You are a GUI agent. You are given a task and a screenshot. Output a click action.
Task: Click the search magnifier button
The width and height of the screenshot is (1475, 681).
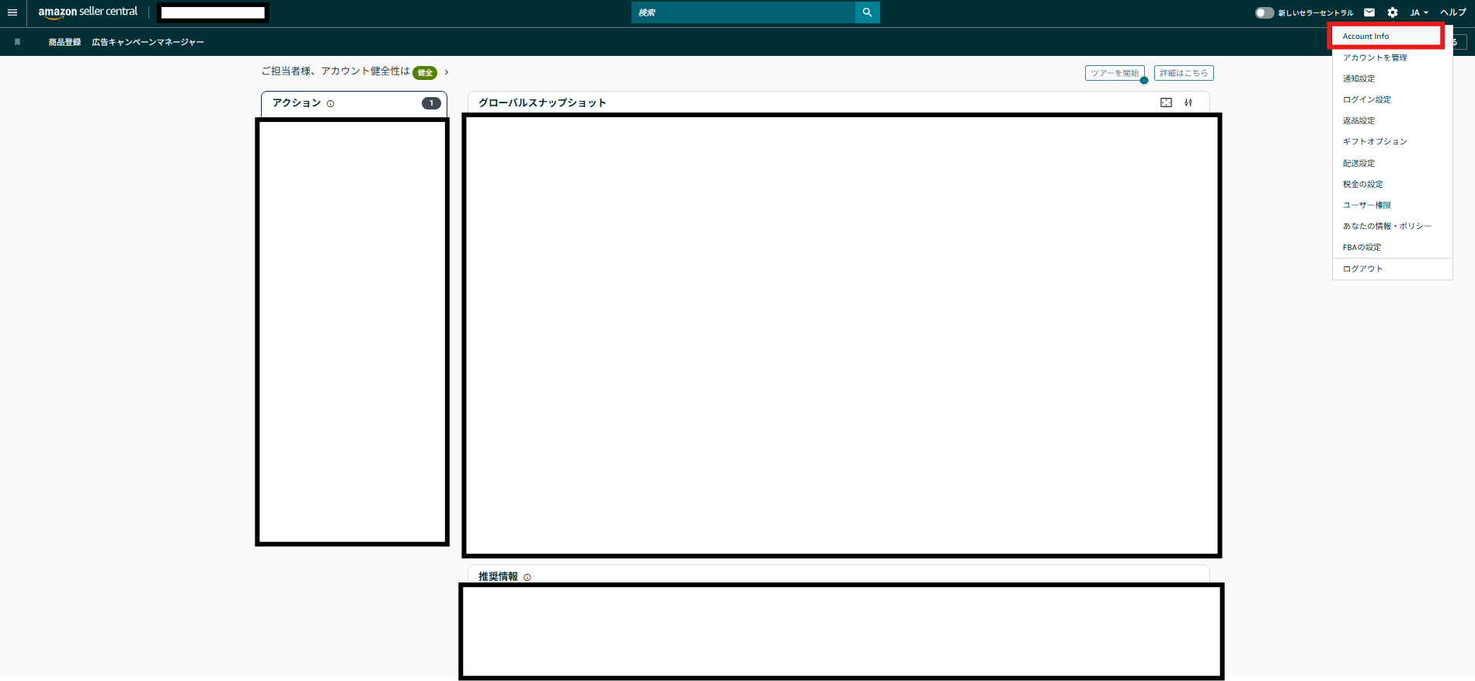pyautogui.click(x=867, y=12)
